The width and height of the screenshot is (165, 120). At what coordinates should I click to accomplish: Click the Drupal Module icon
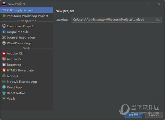coord(4,32)
